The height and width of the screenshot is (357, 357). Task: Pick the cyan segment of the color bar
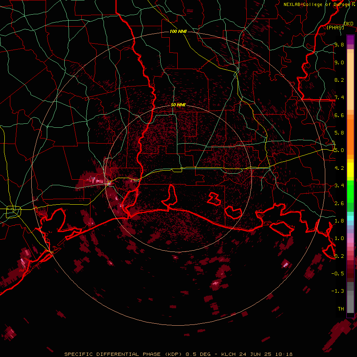350,218
